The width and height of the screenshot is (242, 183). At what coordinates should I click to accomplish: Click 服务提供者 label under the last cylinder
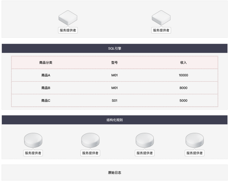pyautogui.click(x=194, y=153)
